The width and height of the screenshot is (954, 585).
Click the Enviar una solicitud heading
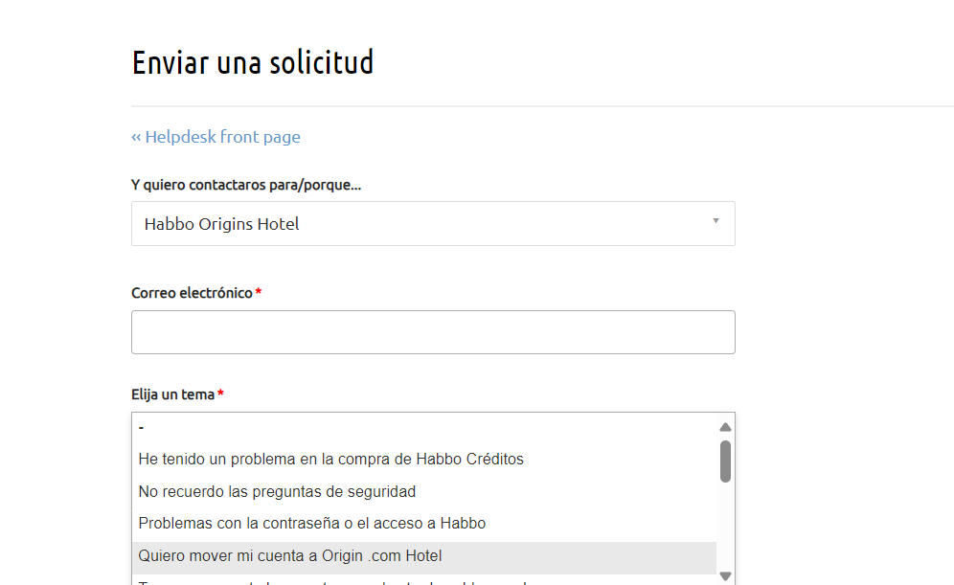tap(253, 62)
